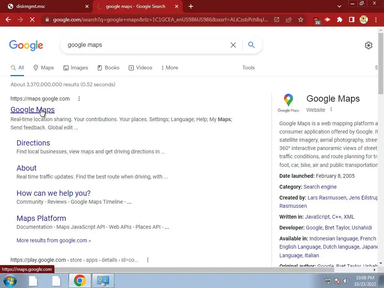Click the Google logo
The width and height of the screenshot is (384, 288).
(26, 45)
